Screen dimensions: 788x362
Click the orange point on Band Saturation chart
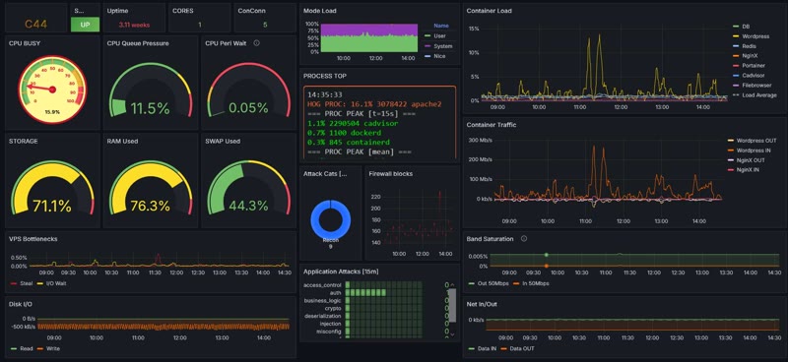click(547, 266)
